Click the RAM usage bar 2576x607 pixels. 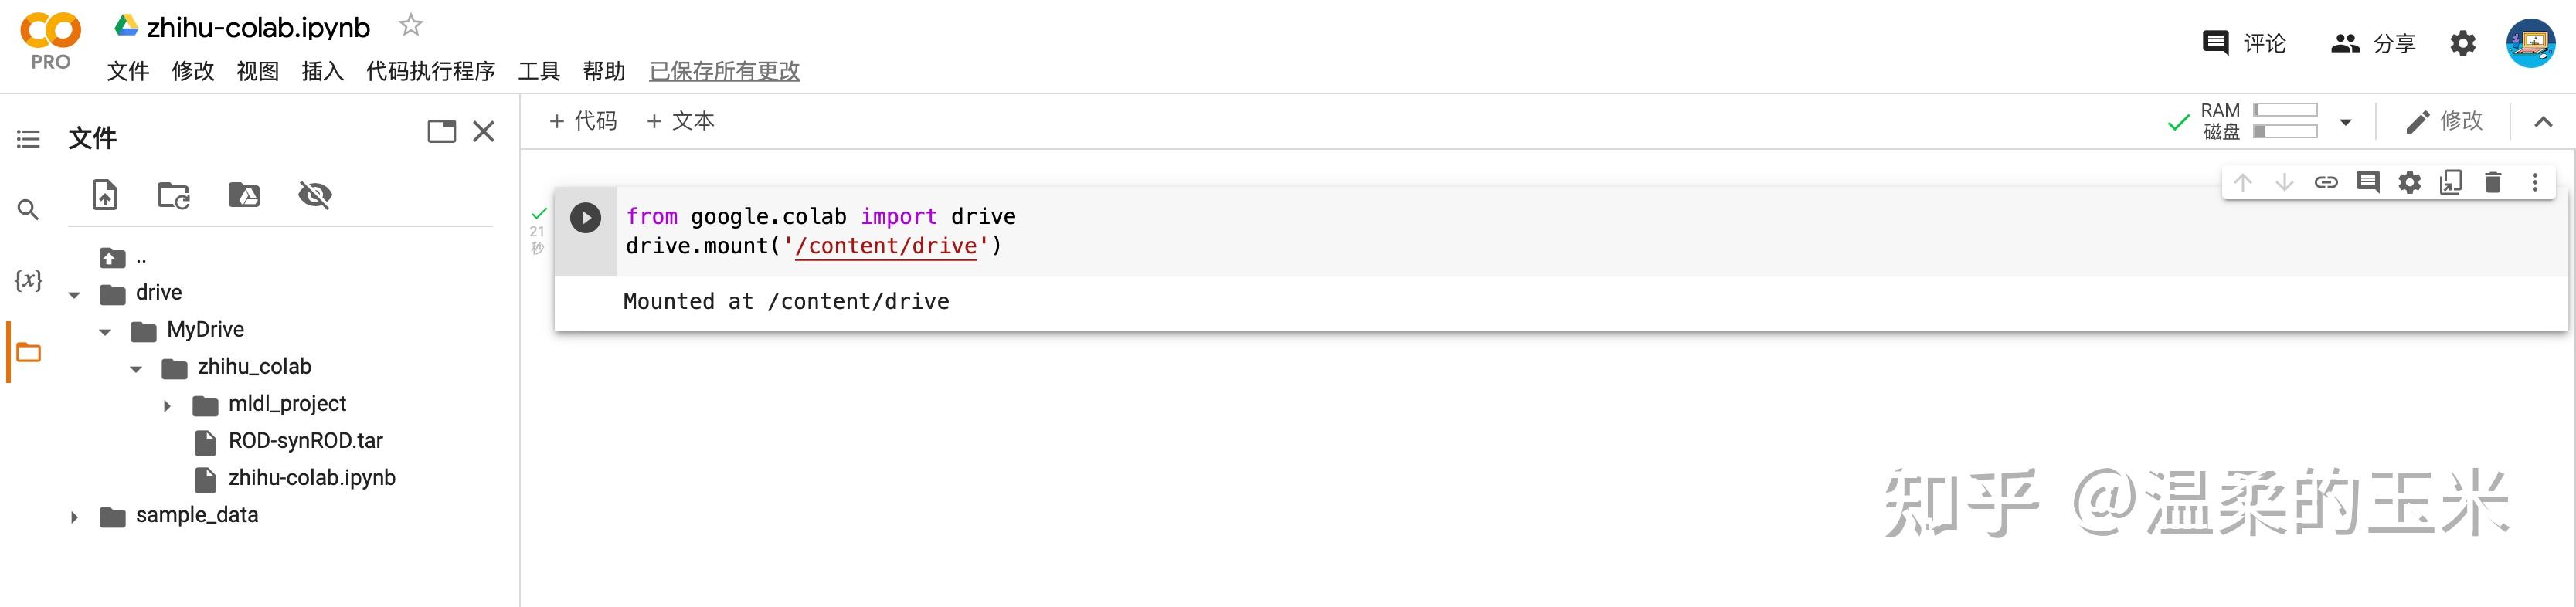point(2285,110)
